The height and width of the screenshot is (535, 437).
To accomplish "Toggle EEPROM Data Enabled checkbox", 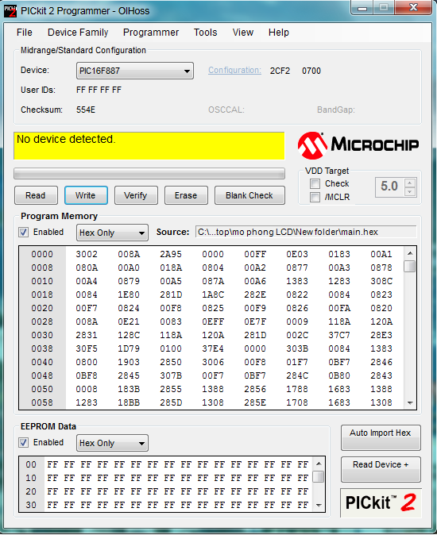I will coord(23,443).
